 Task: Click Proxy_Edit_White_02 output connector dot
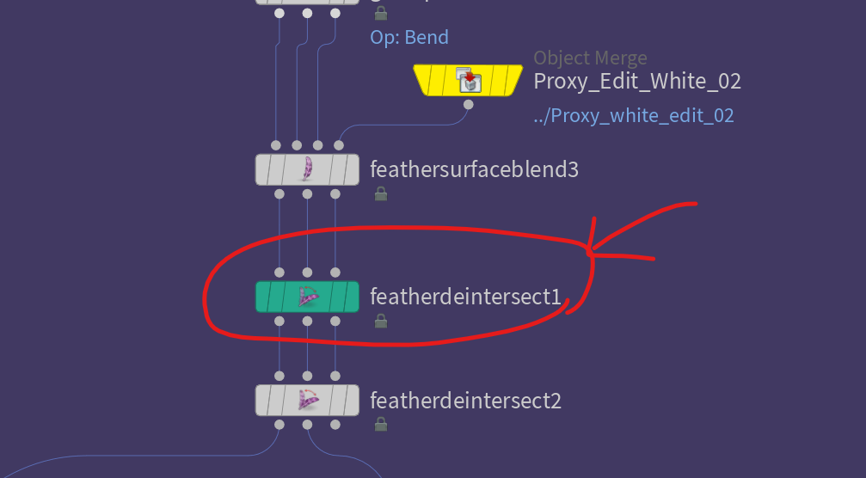(469, 104)
